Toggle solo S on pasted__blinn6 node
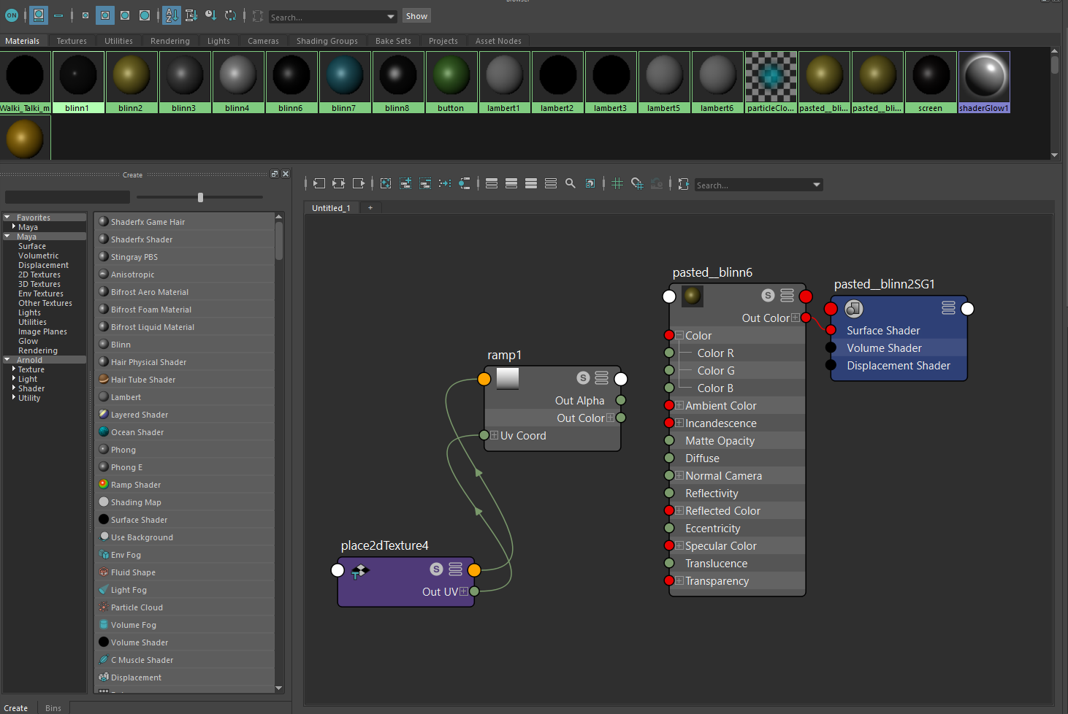 click(768, 295)
